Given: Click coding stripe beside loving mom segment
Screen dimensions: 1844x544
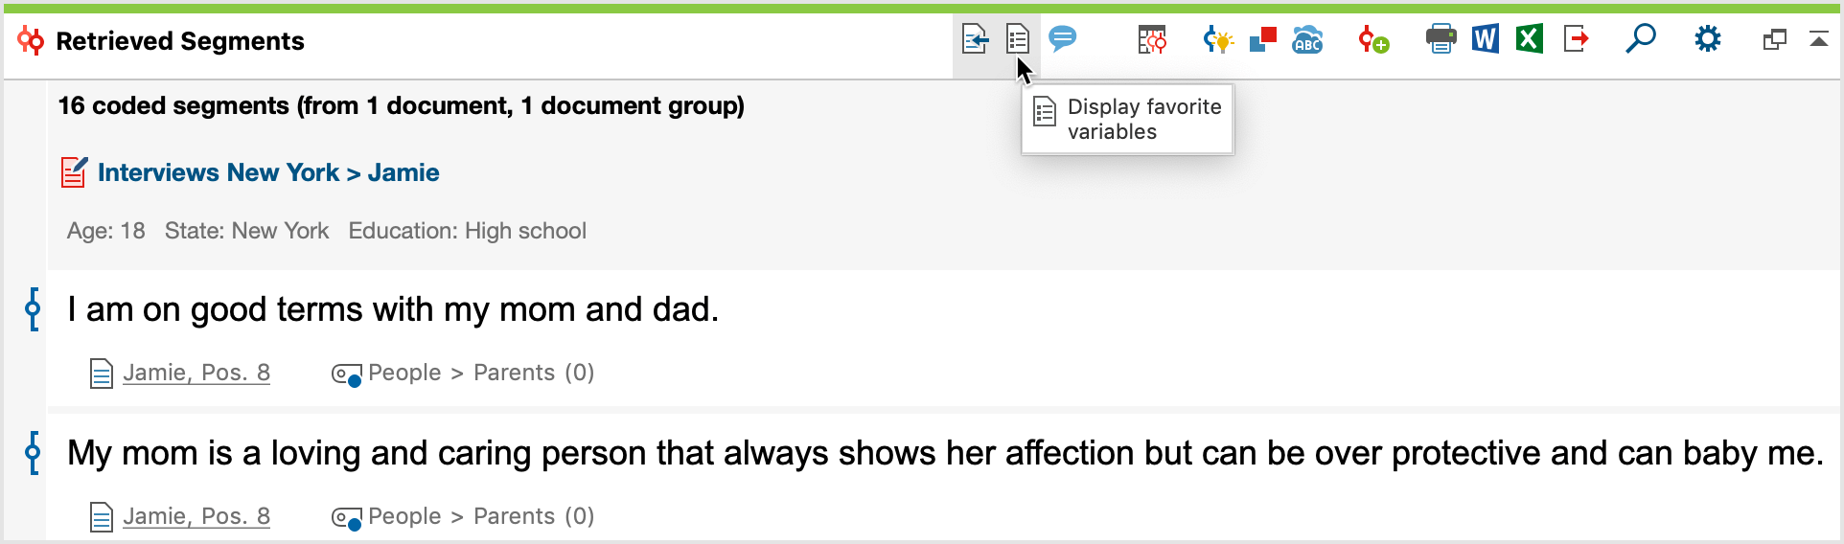Looking at the screenshot, I should tap(34, 453).
